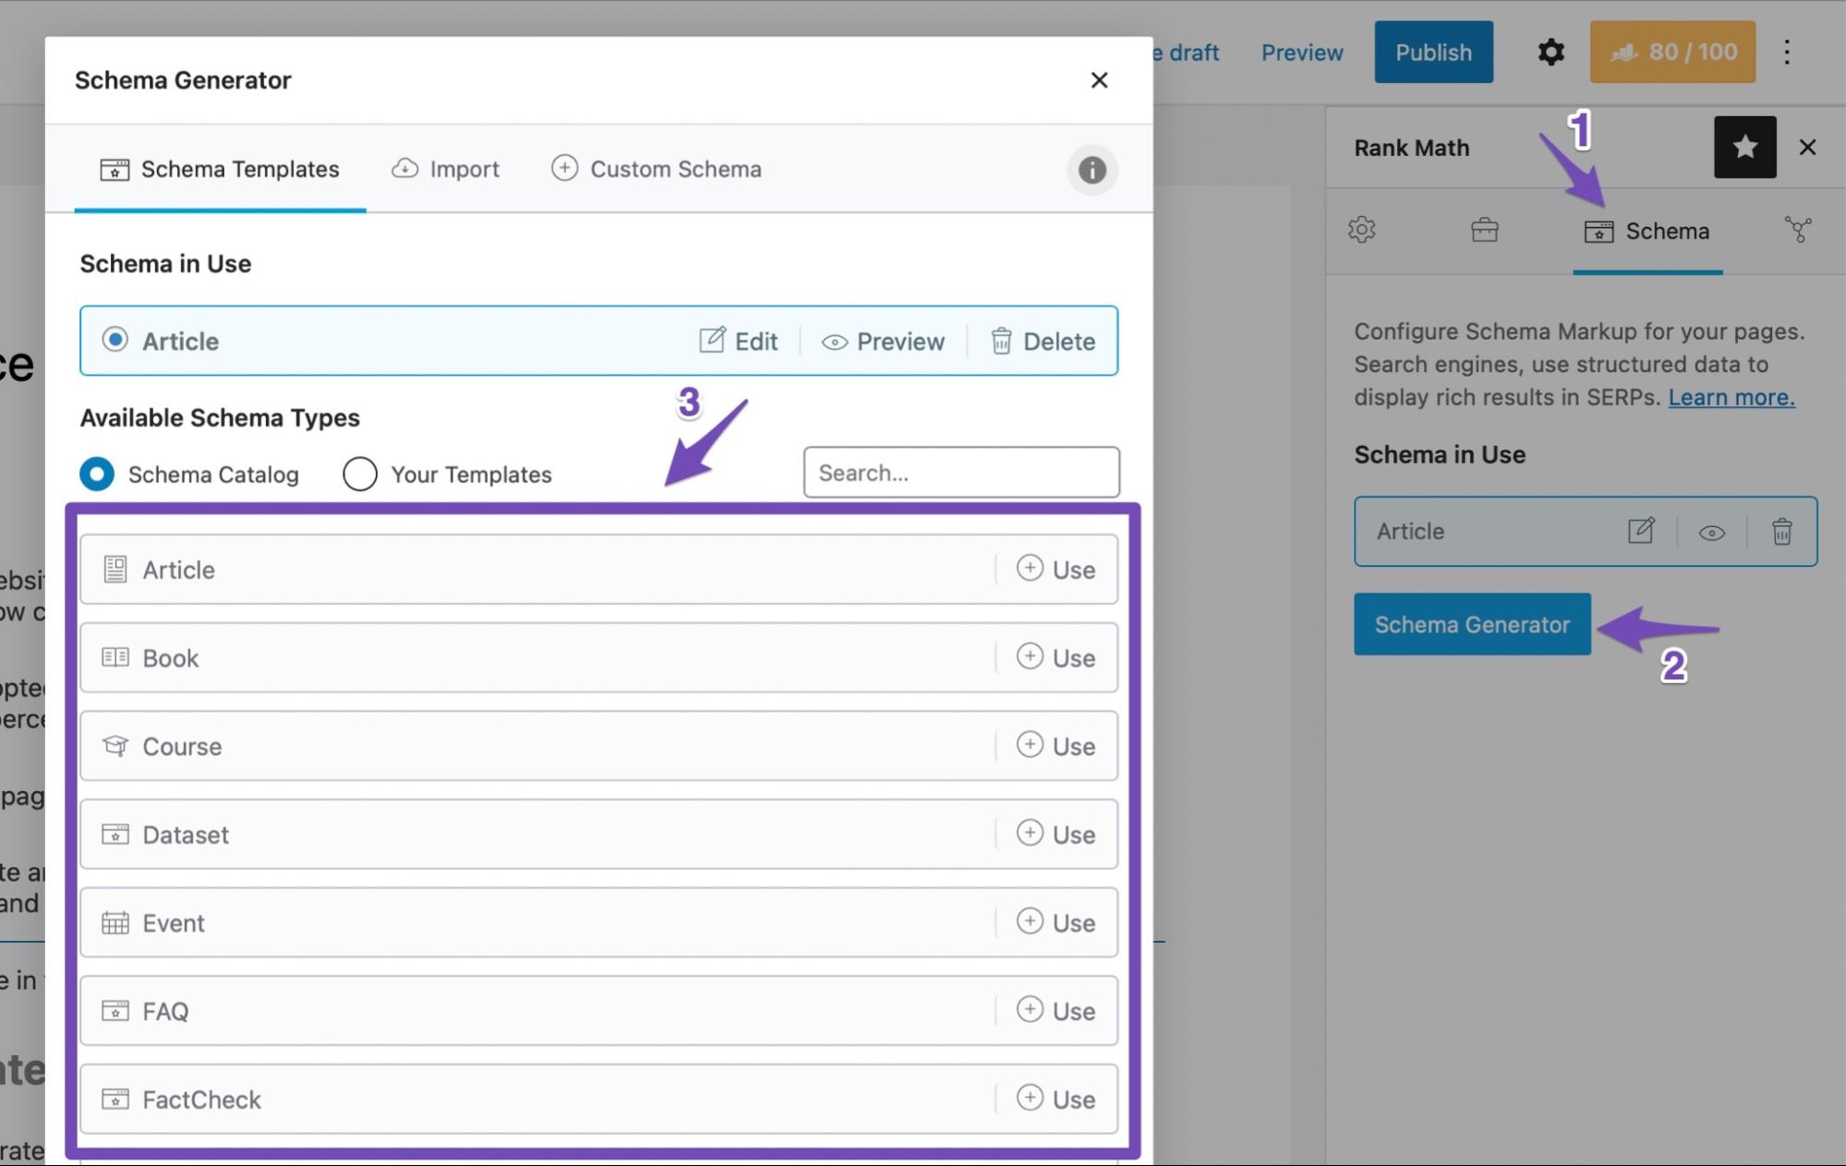
Task: Click the SEO score 80/100 indicator
Action: click(x=1671, y=52)
